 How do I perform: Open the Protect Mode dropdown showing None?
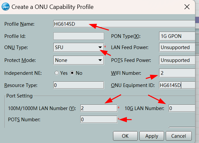[79, 60]
